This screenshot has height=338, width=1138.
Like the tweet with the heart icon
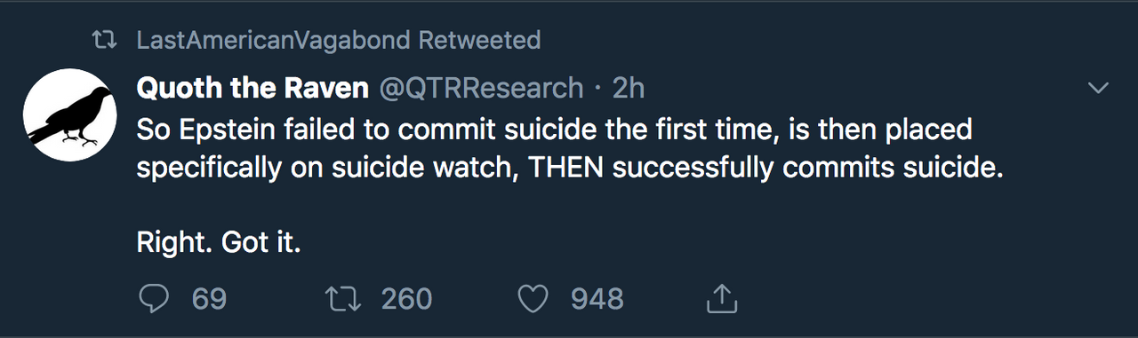coord(533,299)
